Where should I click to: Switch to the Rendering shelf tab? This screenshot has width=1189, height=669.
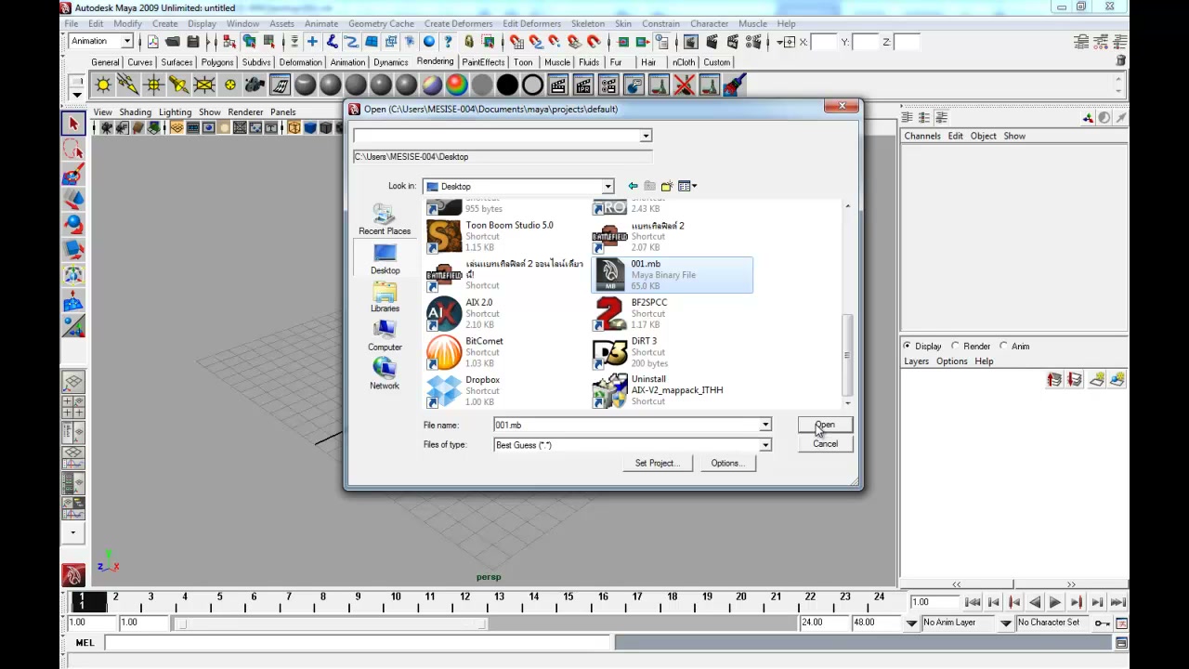(435, 62)
